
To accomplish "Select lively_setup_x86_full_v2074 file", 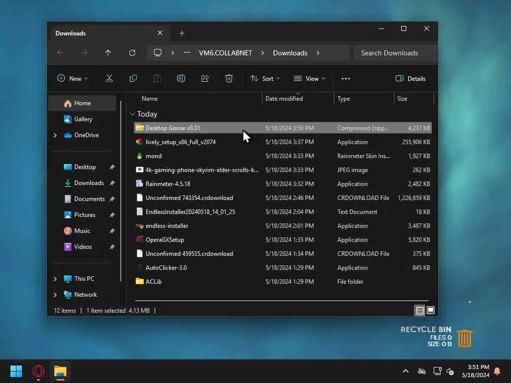I will click(x=283, y=142).
